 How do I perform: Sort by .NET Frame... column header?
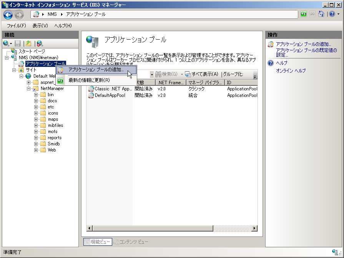pos(171,83)
